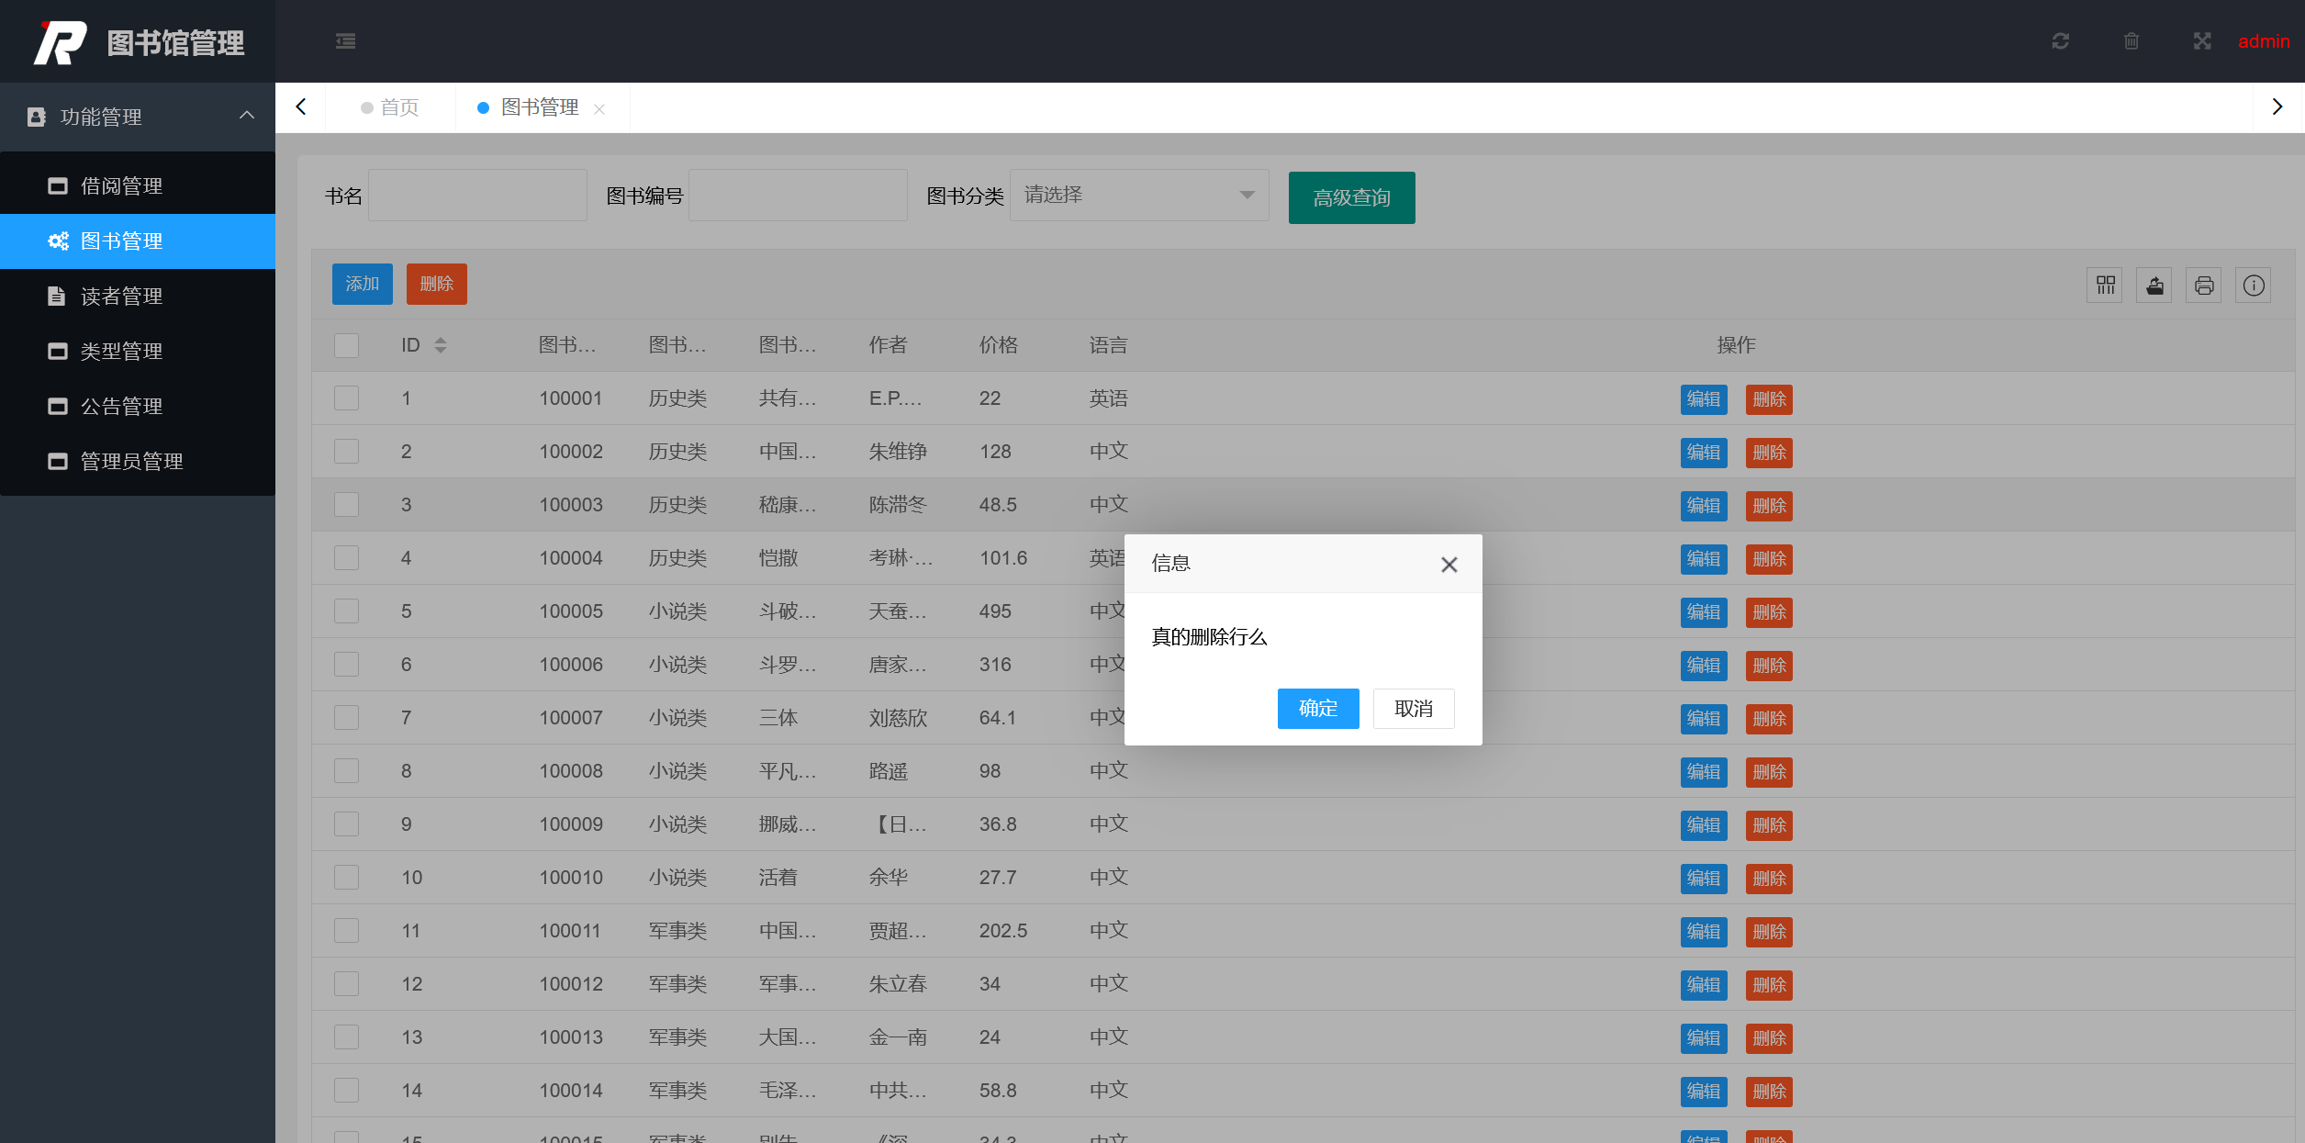
Task: Close the 信息 dialog with X
Action: pos(1449,565)
